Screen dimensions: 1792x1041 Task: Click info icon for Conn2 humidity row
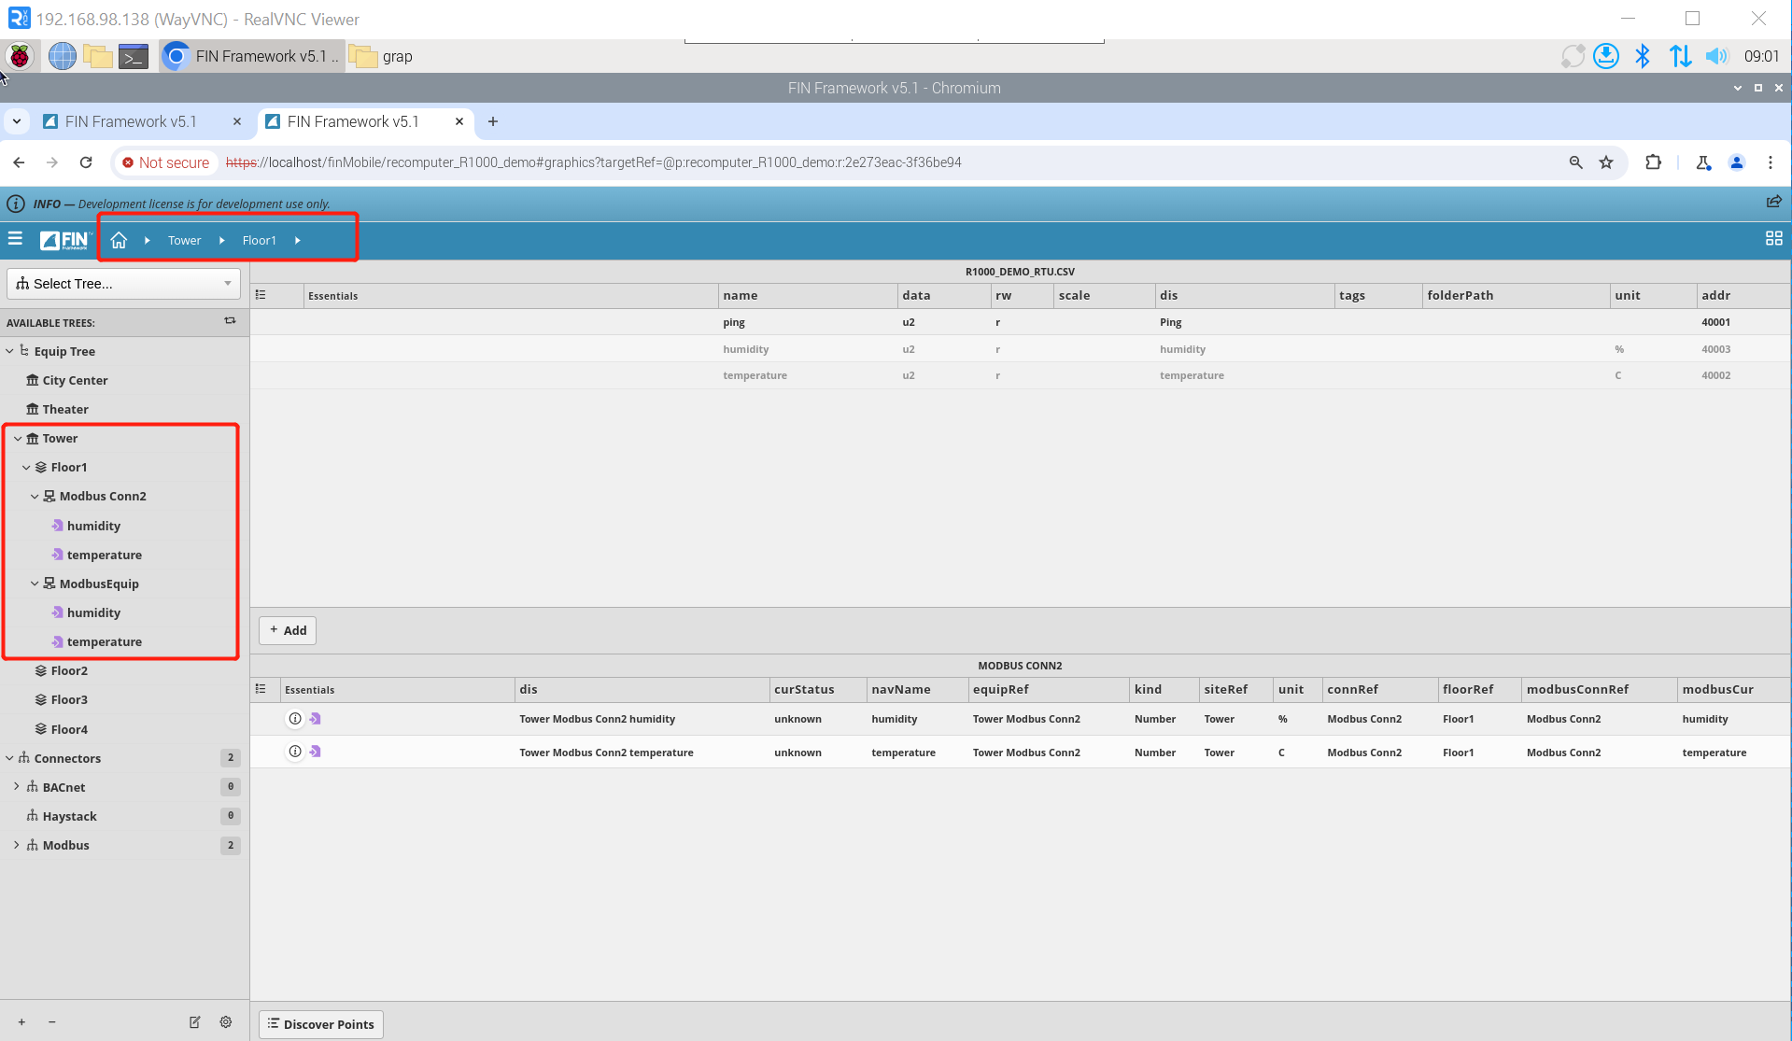(295, 719)
